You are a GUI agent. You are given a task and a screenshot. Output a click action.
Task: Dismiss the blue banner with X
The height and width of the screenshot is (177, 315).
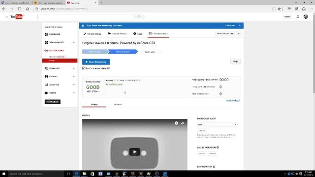pos(240,26)
